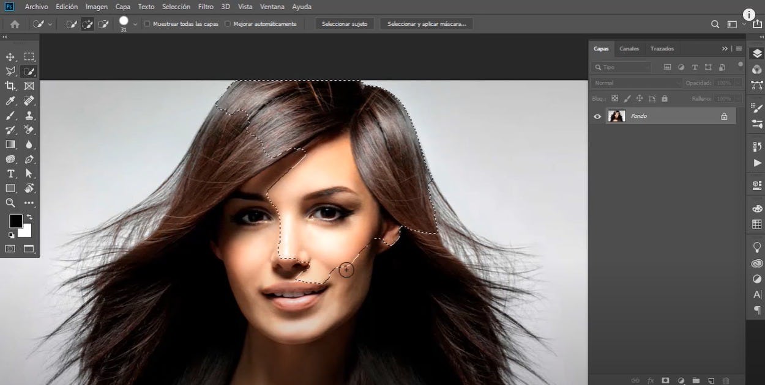
Task: Click the Fondo layer thumbnail
Action: pyautogui.click(x=616, y=116)
